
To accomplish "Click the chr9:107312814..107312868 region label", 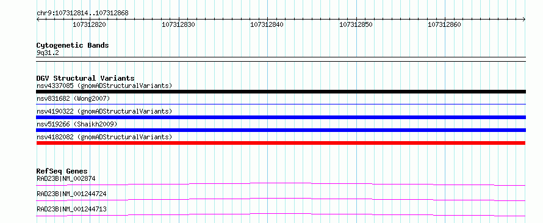I will [x=82, y=13].
